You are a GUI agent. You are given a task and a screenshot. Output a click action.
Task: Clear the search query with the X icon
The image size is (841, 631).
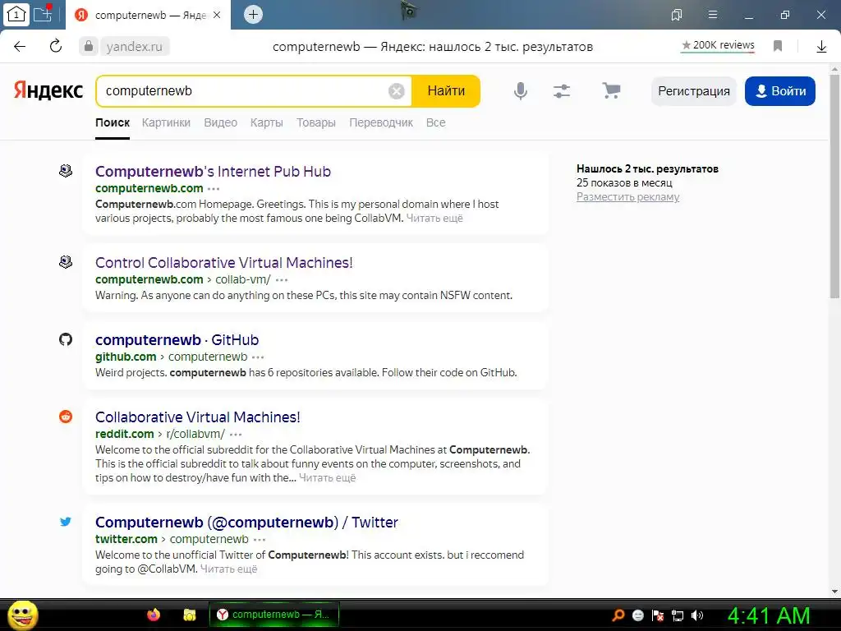tap(397, 91)
